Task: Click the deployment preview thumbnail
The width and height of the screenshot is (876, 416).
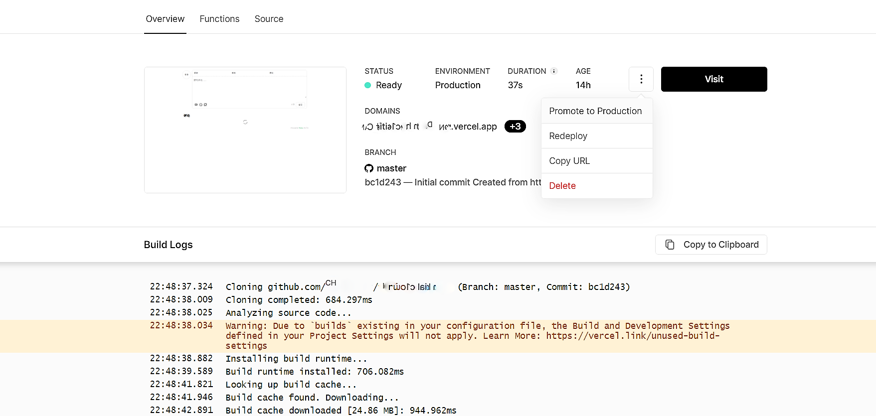Action: coord(245,130)
